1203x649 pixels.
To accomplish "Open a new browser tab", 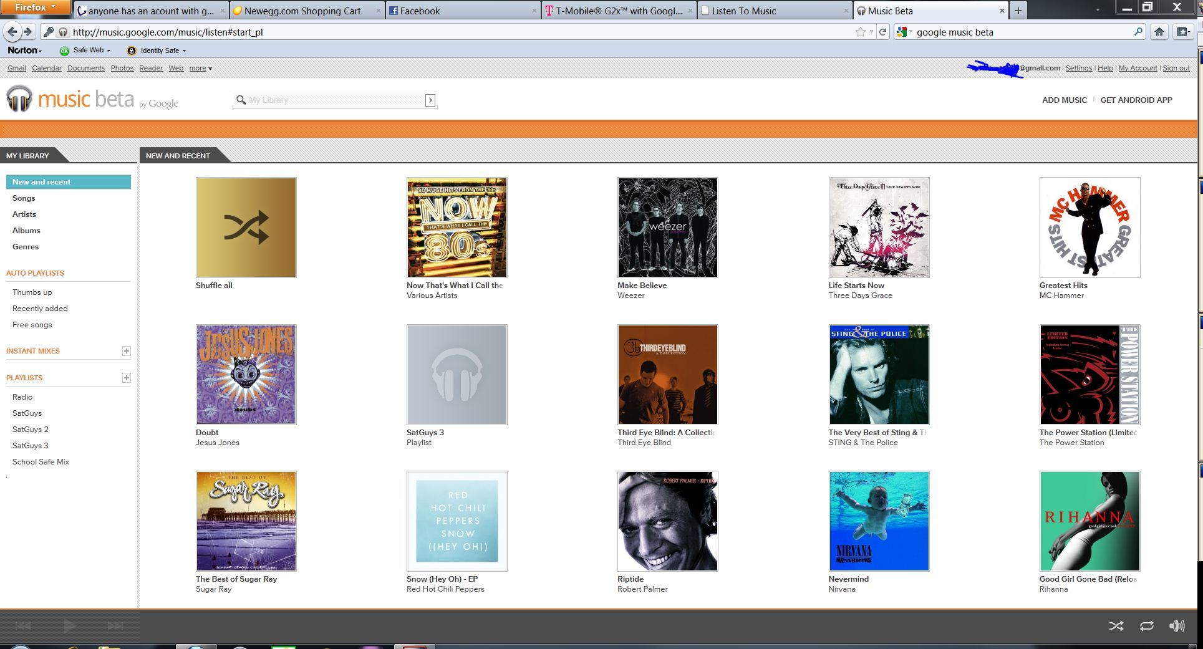I will (1018, 11).
